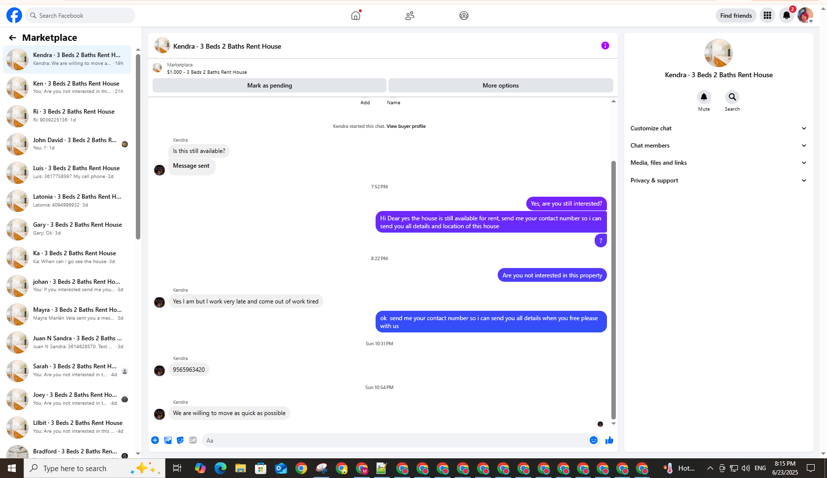827x478 pixels.
Task: Open Task View on the taskbar
Action: tap(177, 468)
